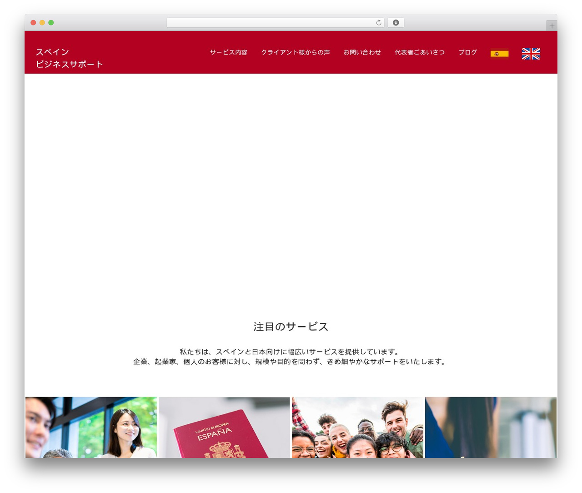Image resolution: width=582 pixels, height=493 pixels.
Task: Click the browser download arrow button
Action: pos(396,23)
